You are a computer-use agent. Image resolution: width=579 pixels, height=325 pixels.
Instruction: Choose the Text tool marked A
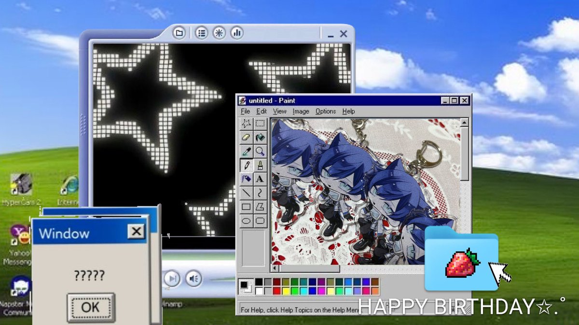(260, 179)
